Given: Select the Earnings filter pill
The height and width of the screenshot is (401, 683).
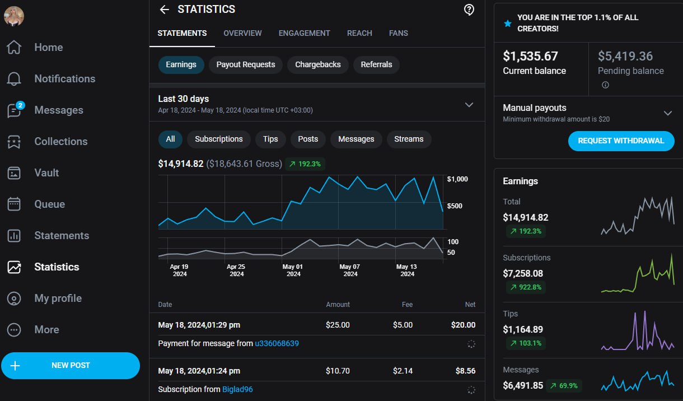Looking at the screenshot, I should [x=181, y=65].
